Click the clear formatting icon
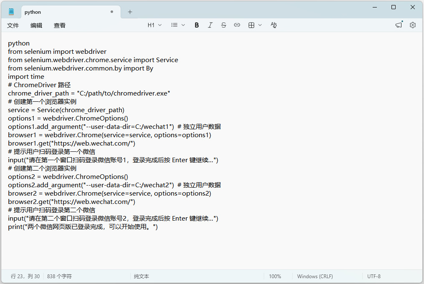The width and height of the screenshot is (424, 284). point(274,25)
